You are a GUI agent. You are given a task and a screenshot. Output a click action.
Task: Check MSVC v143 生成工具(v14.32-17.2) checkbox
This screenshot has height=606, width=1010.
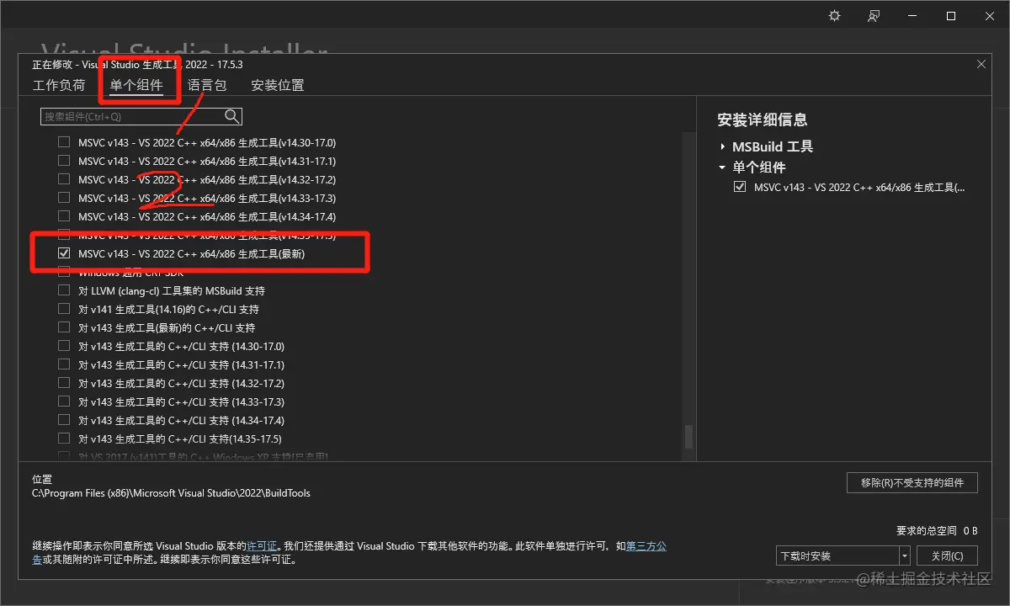[64, 179]
